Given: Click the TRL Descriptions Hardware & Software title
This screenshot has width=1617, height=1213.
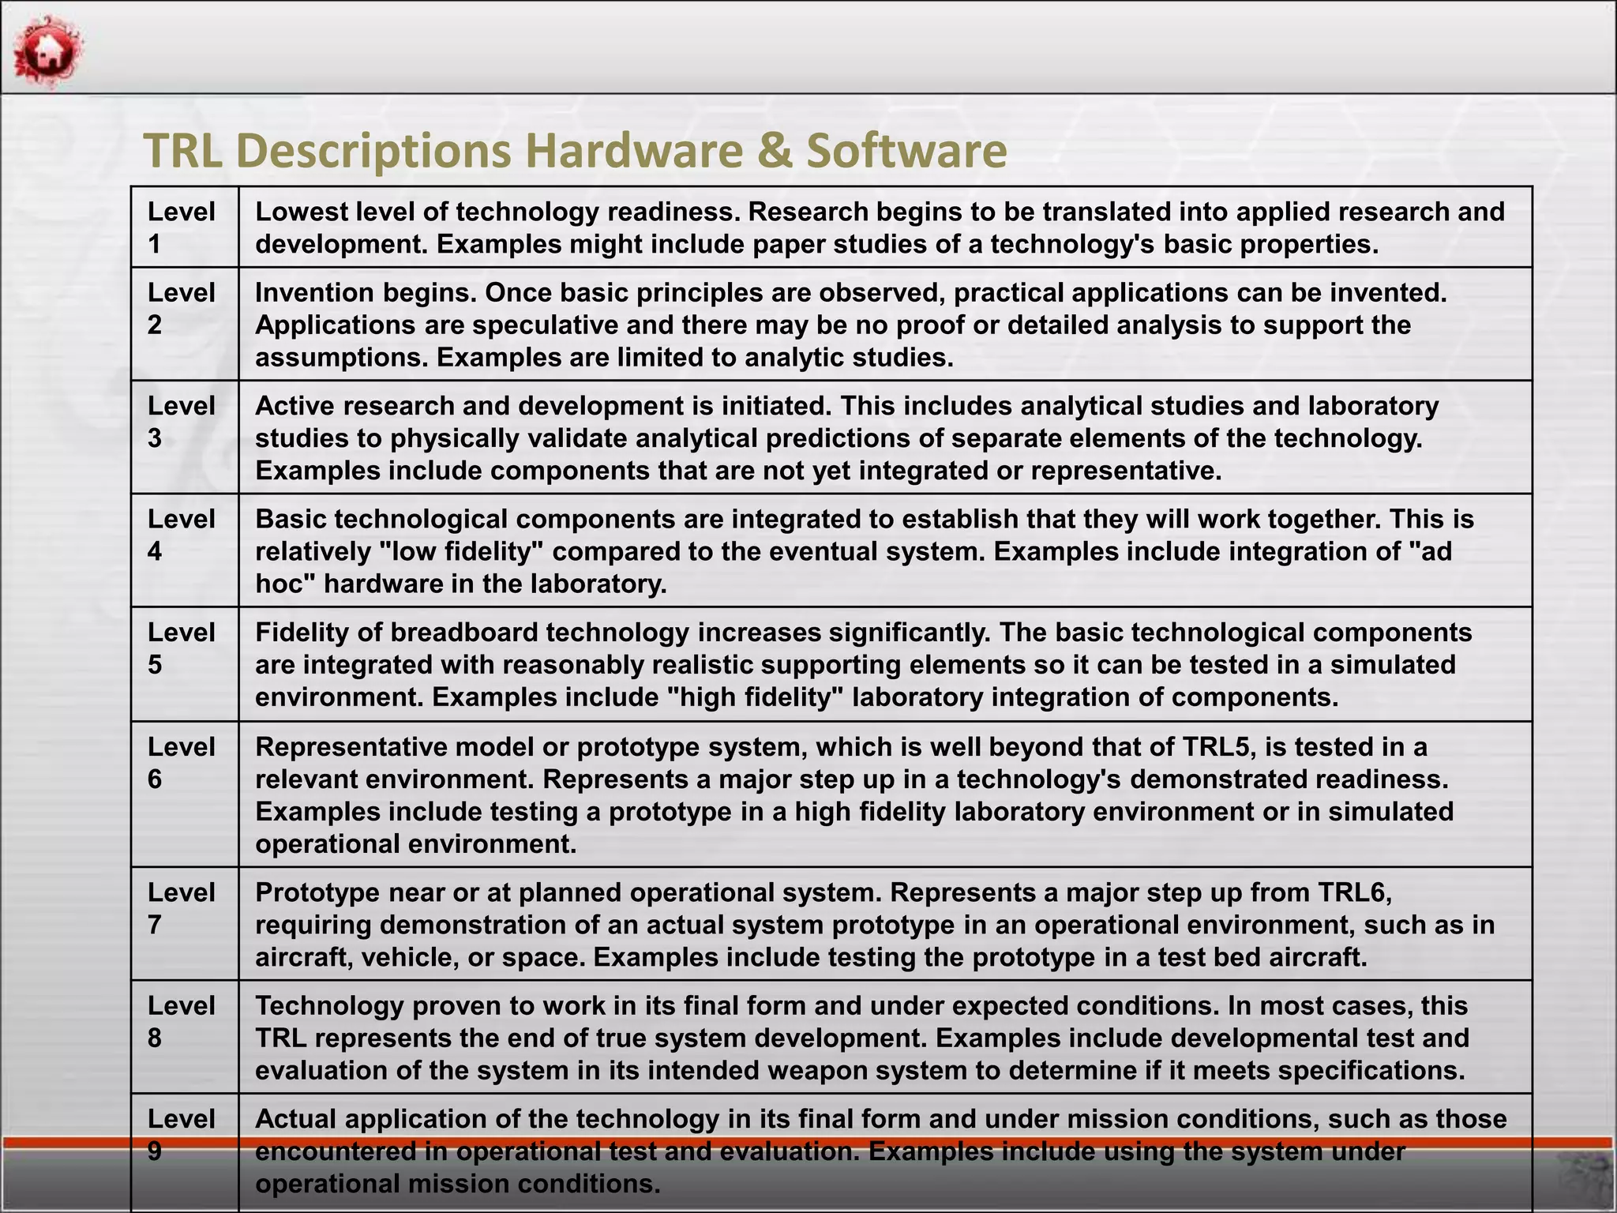Looking at the screenshot, I should (x=575, y=150).
